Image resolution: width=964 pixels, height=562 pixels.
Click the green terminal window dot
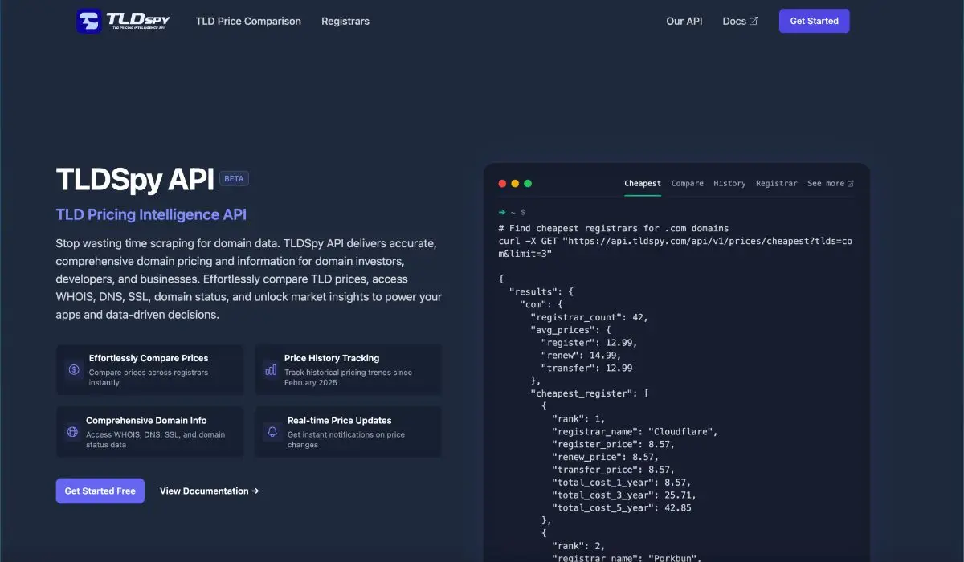[x=528, y=184]
